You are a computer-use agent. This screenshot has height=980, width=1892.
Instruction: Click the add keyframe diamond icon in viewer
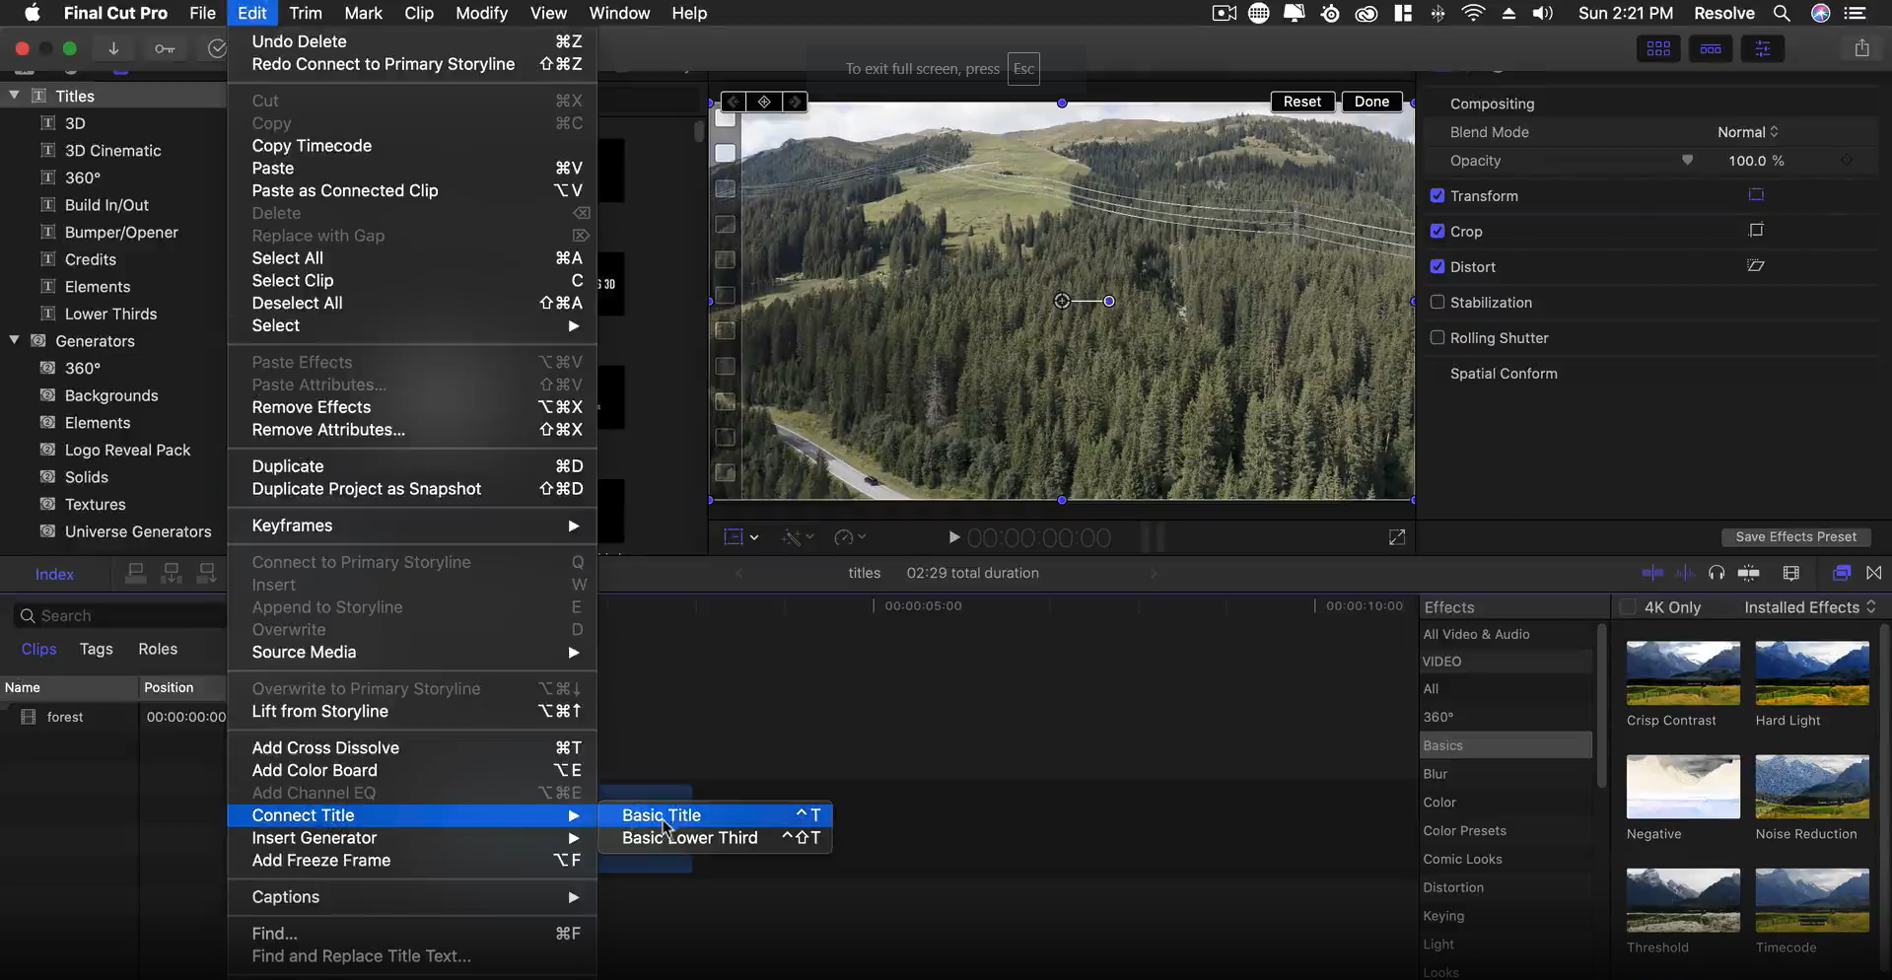tap(764, 102)
